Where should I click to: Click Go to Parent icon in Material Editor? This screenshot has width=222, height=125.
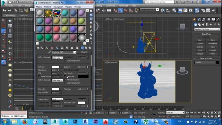click(86, 48)
